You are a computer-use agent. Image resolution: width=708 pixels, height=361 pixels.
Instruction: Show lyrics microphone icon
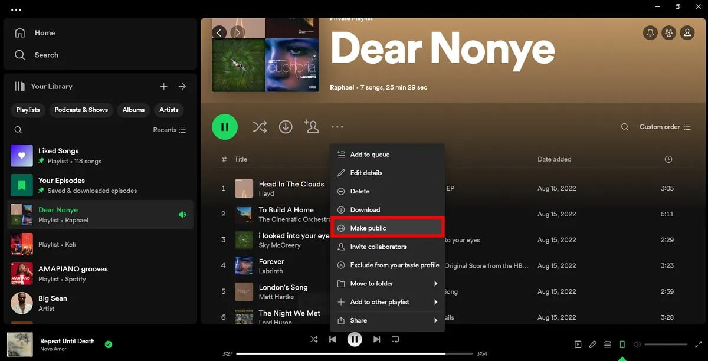click(593, 344)
